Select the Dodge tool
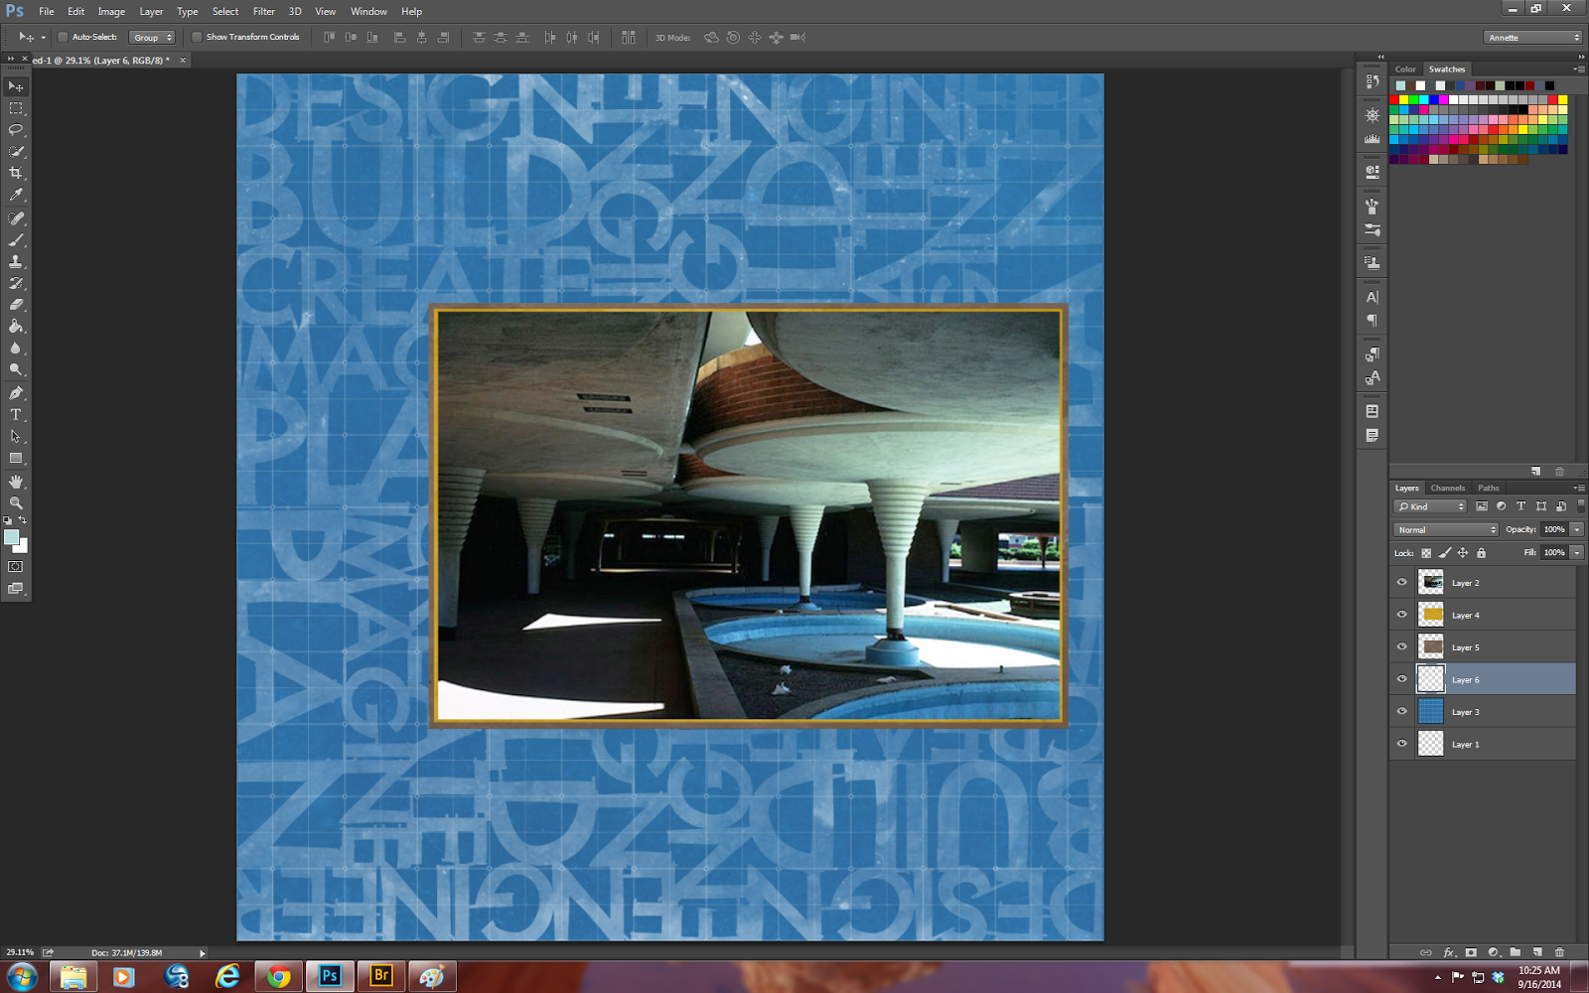 [x=16, y=370]
